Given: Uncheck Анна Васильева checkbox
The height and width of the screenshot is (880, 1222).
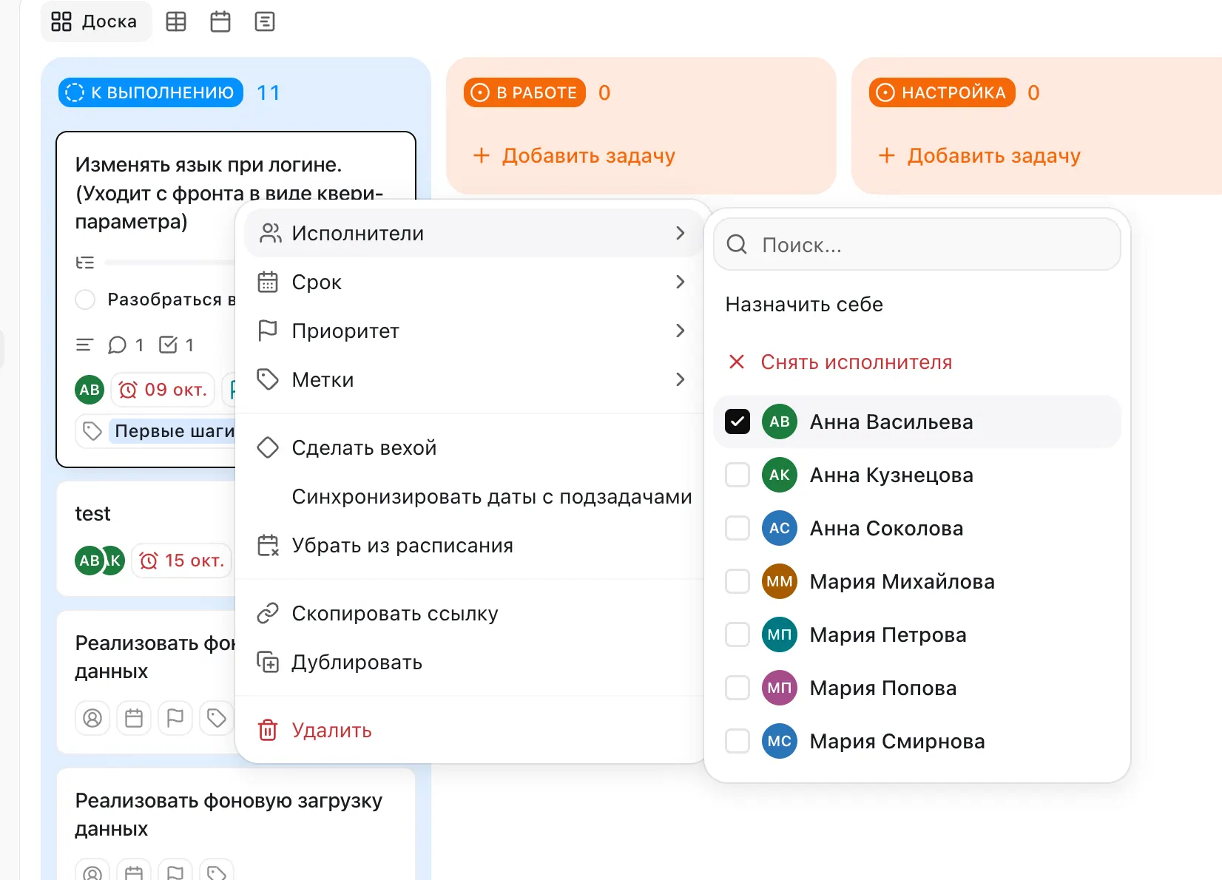Looking at the screenshot, I should pos(737,422).
